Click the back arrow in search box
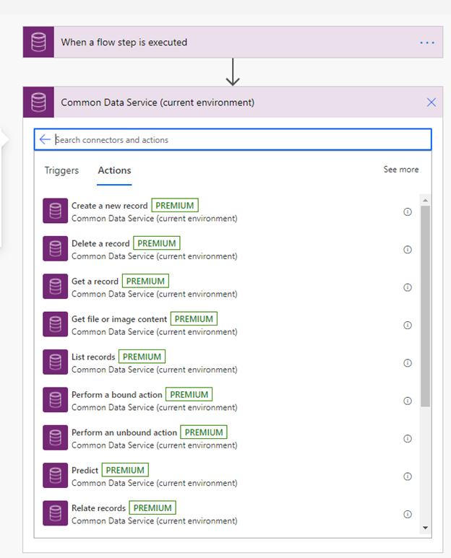The width and height of the screenshot is (451, 558). coord(45,139)
